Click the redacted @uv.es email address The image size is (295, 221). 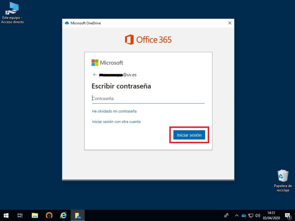[118, 75]
